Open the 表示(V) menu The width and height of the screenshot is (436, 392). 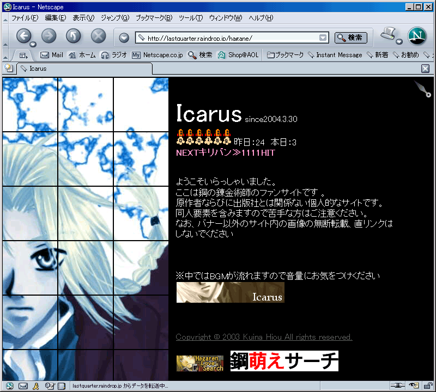tap(83, 18)
